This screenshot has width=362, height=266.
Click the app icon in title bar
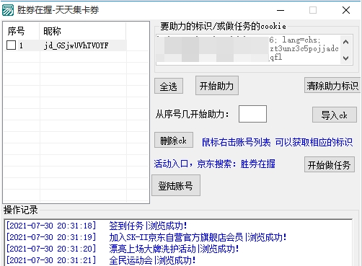pos(8,10)
